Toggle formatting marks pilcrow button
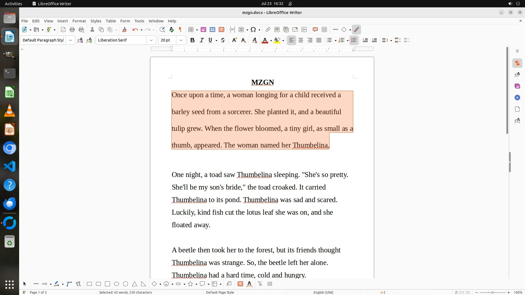Image resolution: width=525 pixels, height=295 pixels. pyautogui.click(x=180, y=30)
